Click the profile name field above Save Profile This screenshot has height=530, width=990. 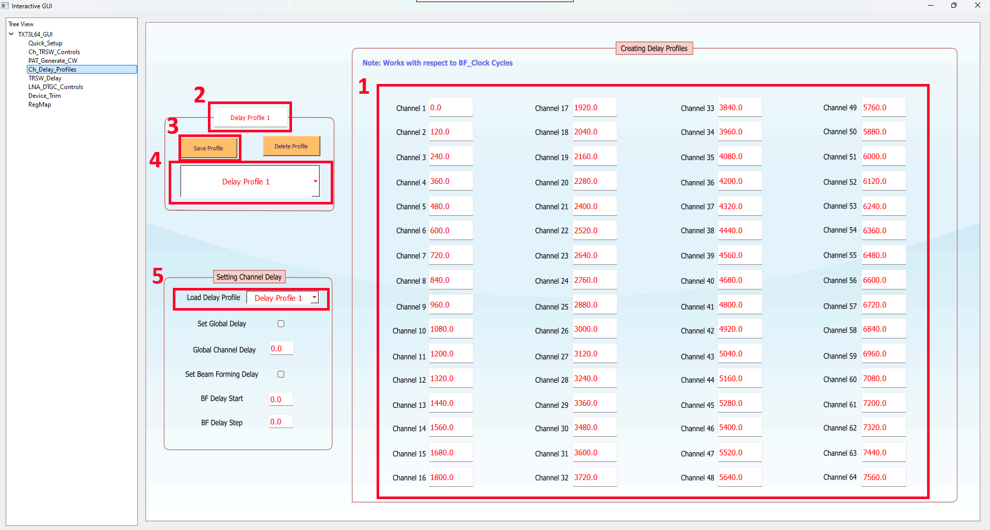250,117
